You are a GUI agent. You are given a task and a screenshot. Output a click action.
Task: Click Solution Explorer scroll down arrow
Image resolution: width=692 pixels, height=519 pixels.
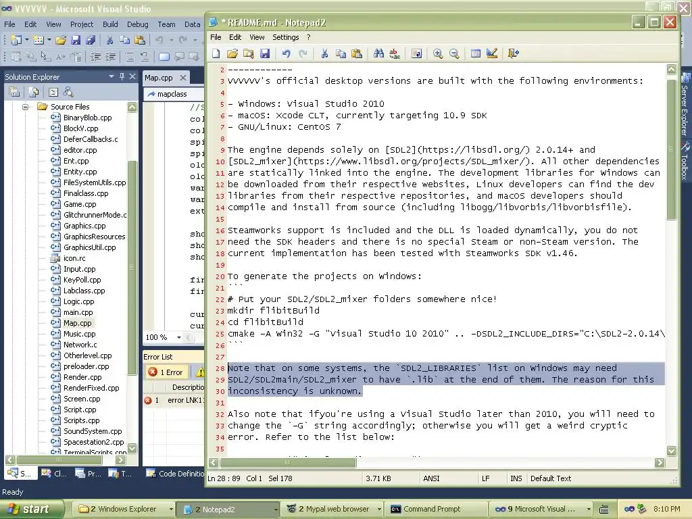click(x=132, y=449)
